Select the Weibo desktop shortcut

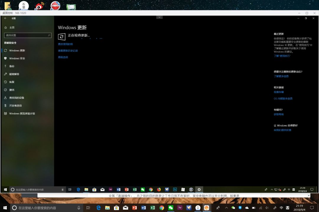pyautogui.click(x=40, y=6)
